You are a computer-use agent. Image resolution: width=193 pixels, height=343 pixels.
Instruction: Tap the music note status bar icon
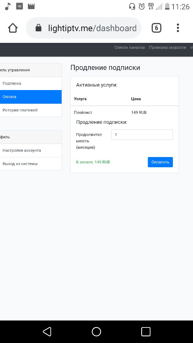[x=8, y=6]
